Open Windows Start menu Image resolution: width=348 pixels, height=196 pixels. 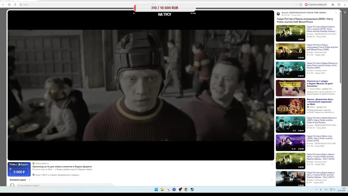(x=156, y=189)
